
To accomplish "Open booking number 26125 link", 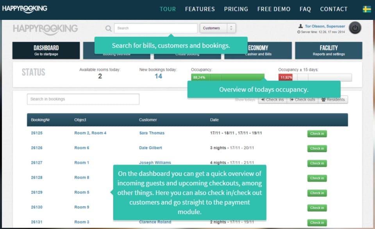I will [37, 133].
